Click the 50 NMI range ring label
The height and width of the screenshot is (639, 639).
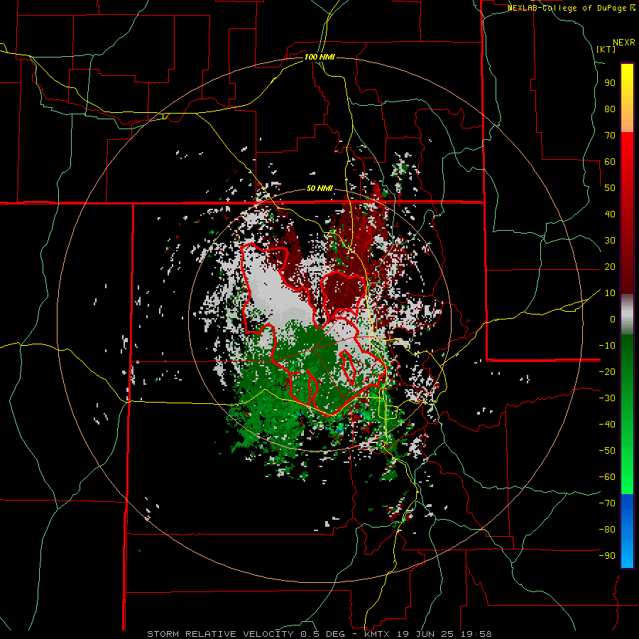pos(319,188)
